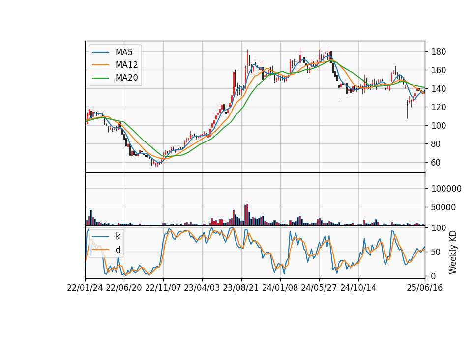Click the 24/10/14 date label
Image resolution: width=472 pixels, height=339 pixels.
tap(358, 288)
